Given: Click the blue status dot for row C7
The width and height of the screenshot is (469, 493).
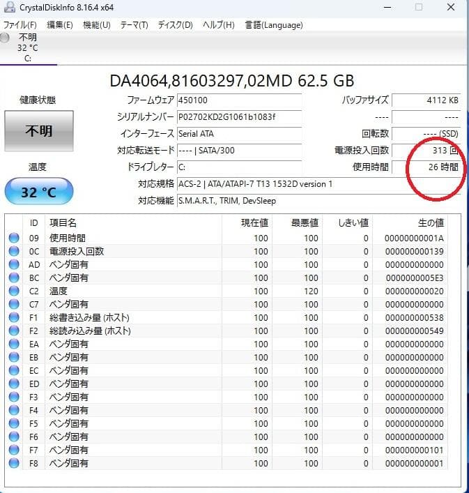Looking at the screenshot, I should [x=14, y=304].
